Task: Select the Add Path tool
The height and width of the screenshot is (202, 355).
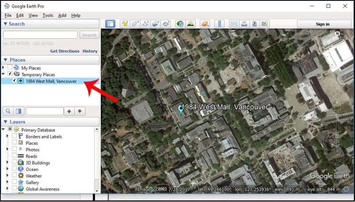Action: [x=145, y=24]
